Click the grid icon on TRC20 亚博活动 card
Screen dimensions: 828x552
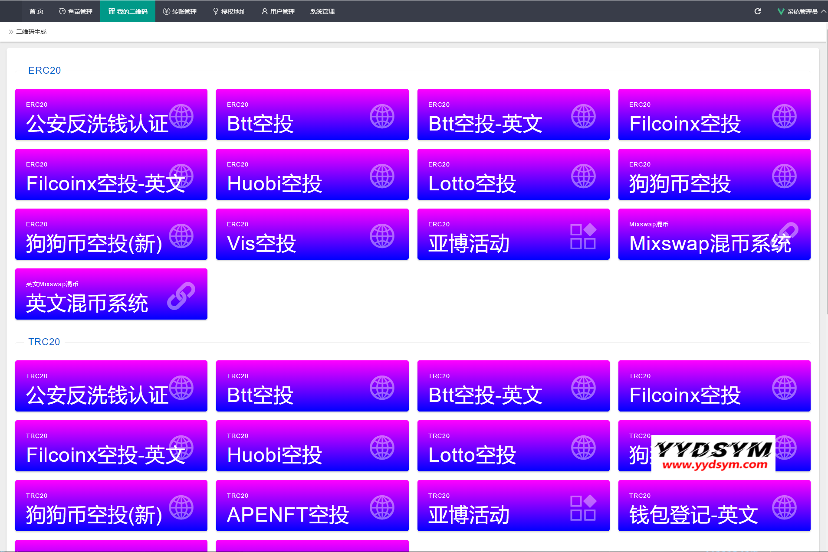(x=583, y=508)
